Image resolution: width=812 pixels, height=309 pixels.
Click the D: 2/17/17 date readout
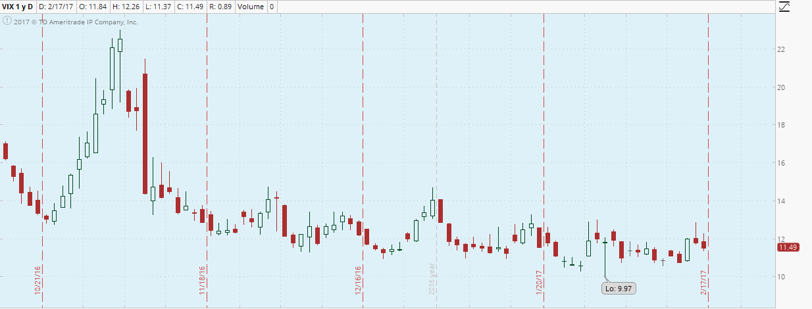(56, 6)
